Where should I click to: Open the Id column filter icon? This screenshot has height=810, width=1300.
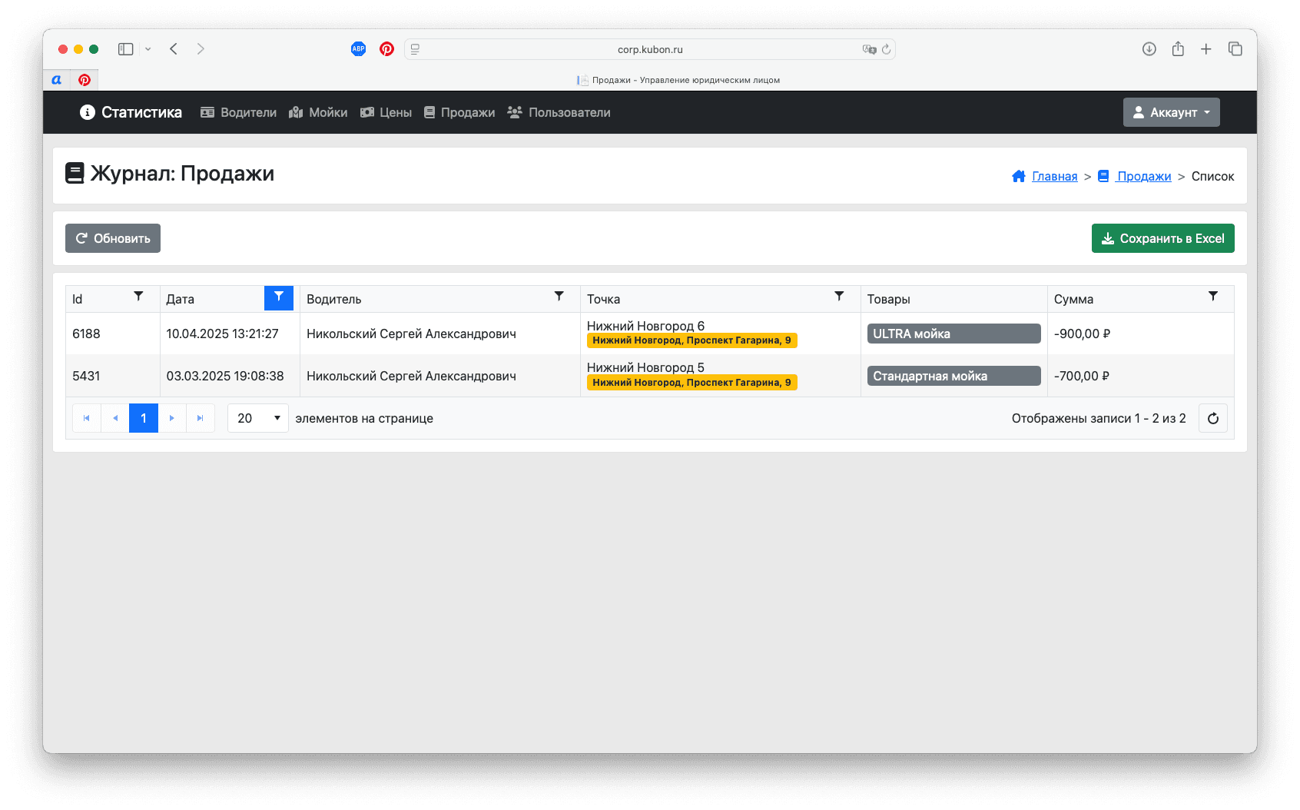(138, 297)
